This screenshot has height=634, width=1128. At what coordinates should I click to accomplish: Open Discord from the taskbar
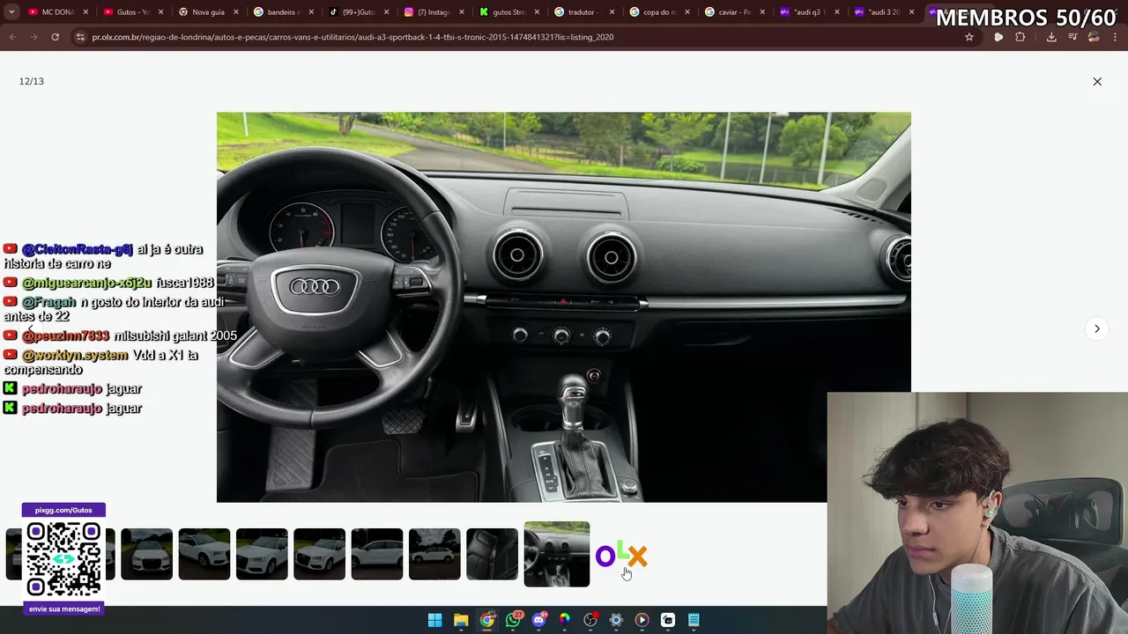pos(538,620)
